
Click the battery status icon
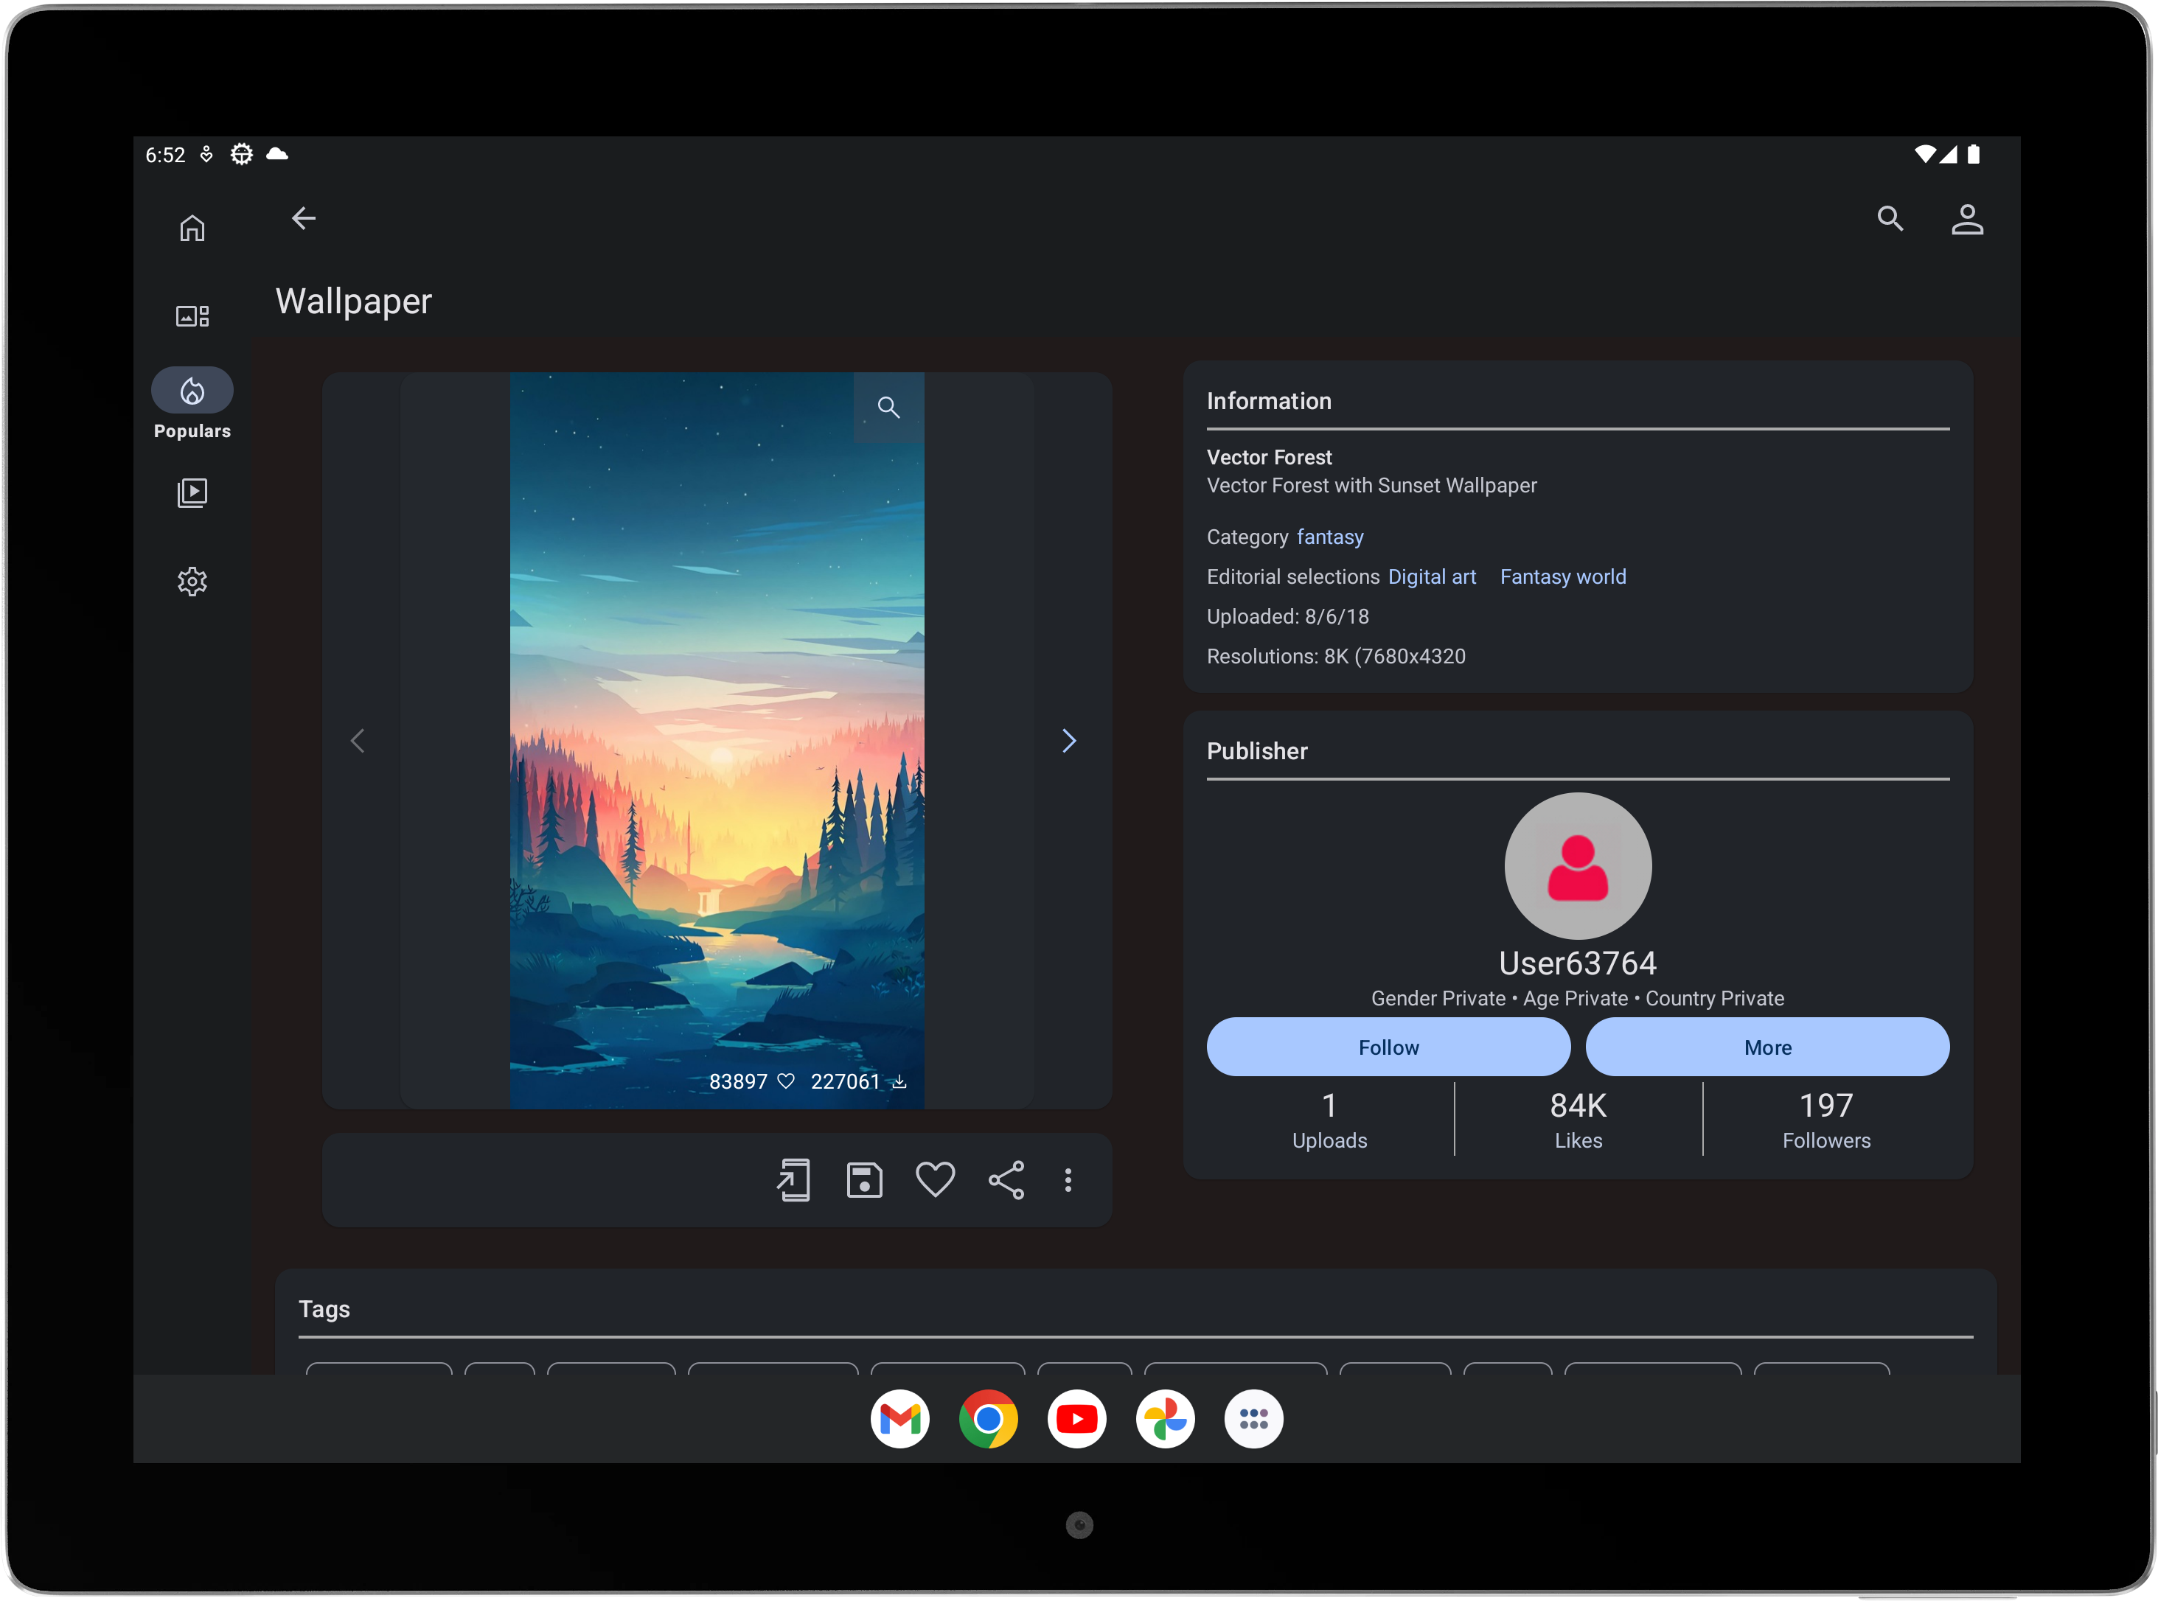[x=1972, y=154]
